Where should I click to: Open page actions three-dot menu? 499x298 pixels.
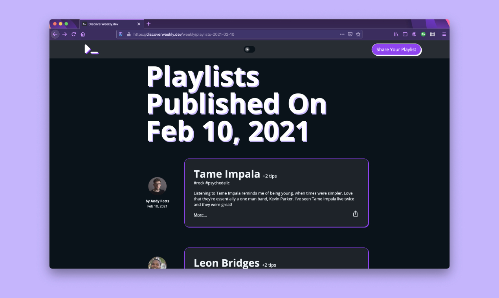[x=342, y=34]
